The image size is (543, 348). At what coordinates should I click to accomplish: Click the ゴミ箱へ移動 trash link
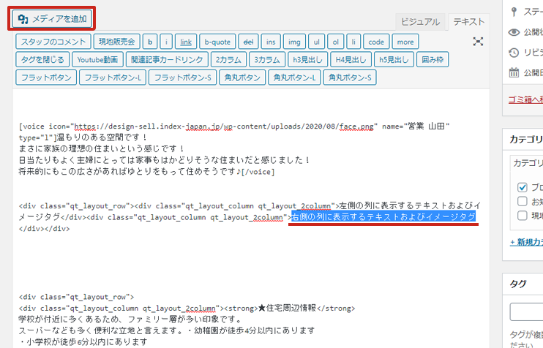pyautogui.click(x=525, y=100)
